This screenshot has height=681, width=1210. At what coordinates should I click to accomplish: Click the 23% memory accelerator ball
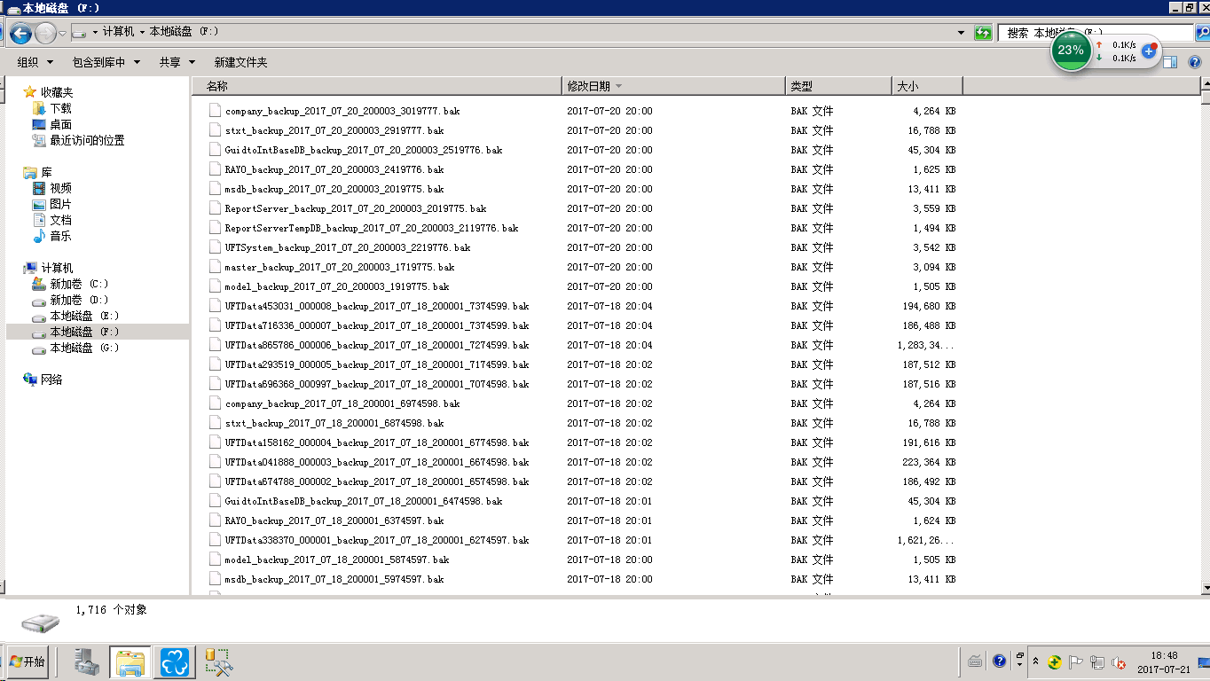pyautogui.click(x=1071, y=51)
